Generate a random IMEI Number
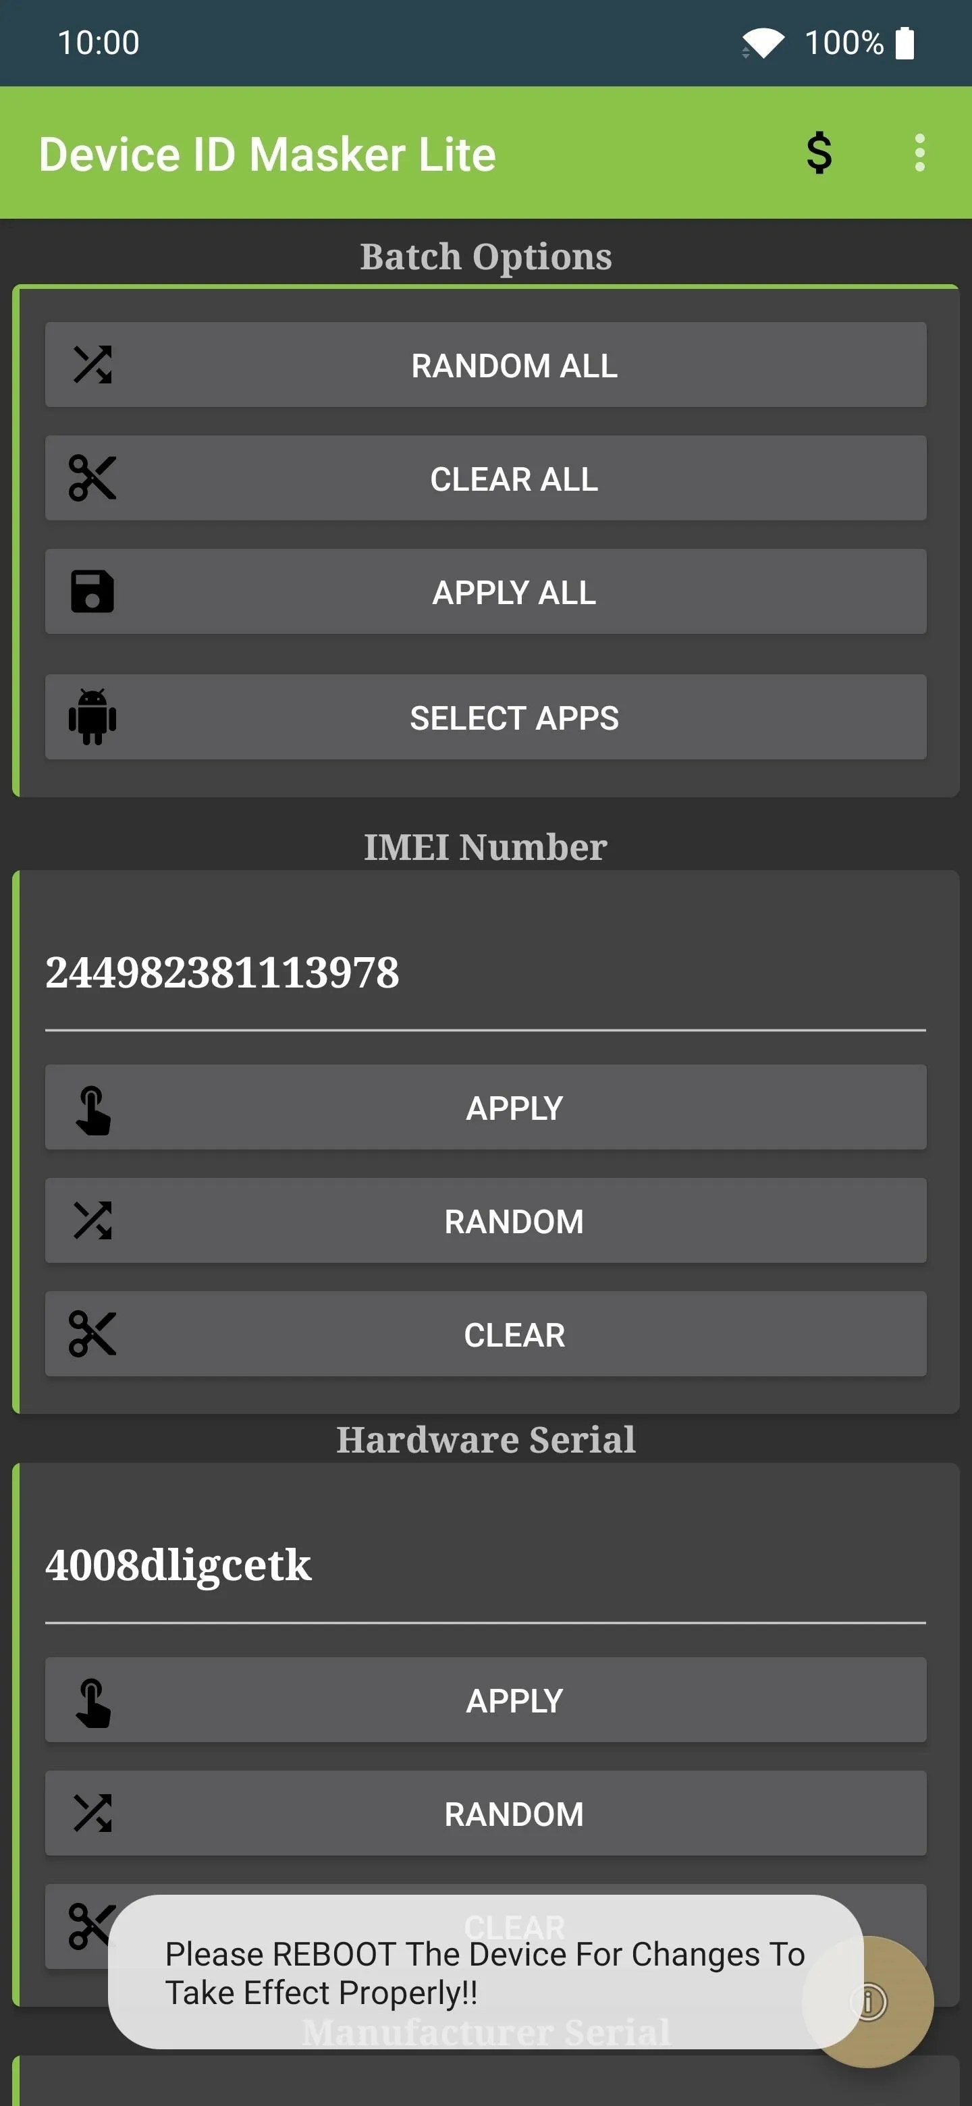 click(485, 1220)
